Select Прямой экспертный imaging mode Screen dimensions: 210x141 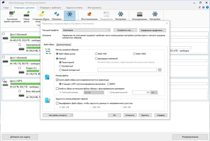[60, 70]
